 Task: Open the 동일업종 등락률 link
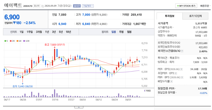coord(167,92)
